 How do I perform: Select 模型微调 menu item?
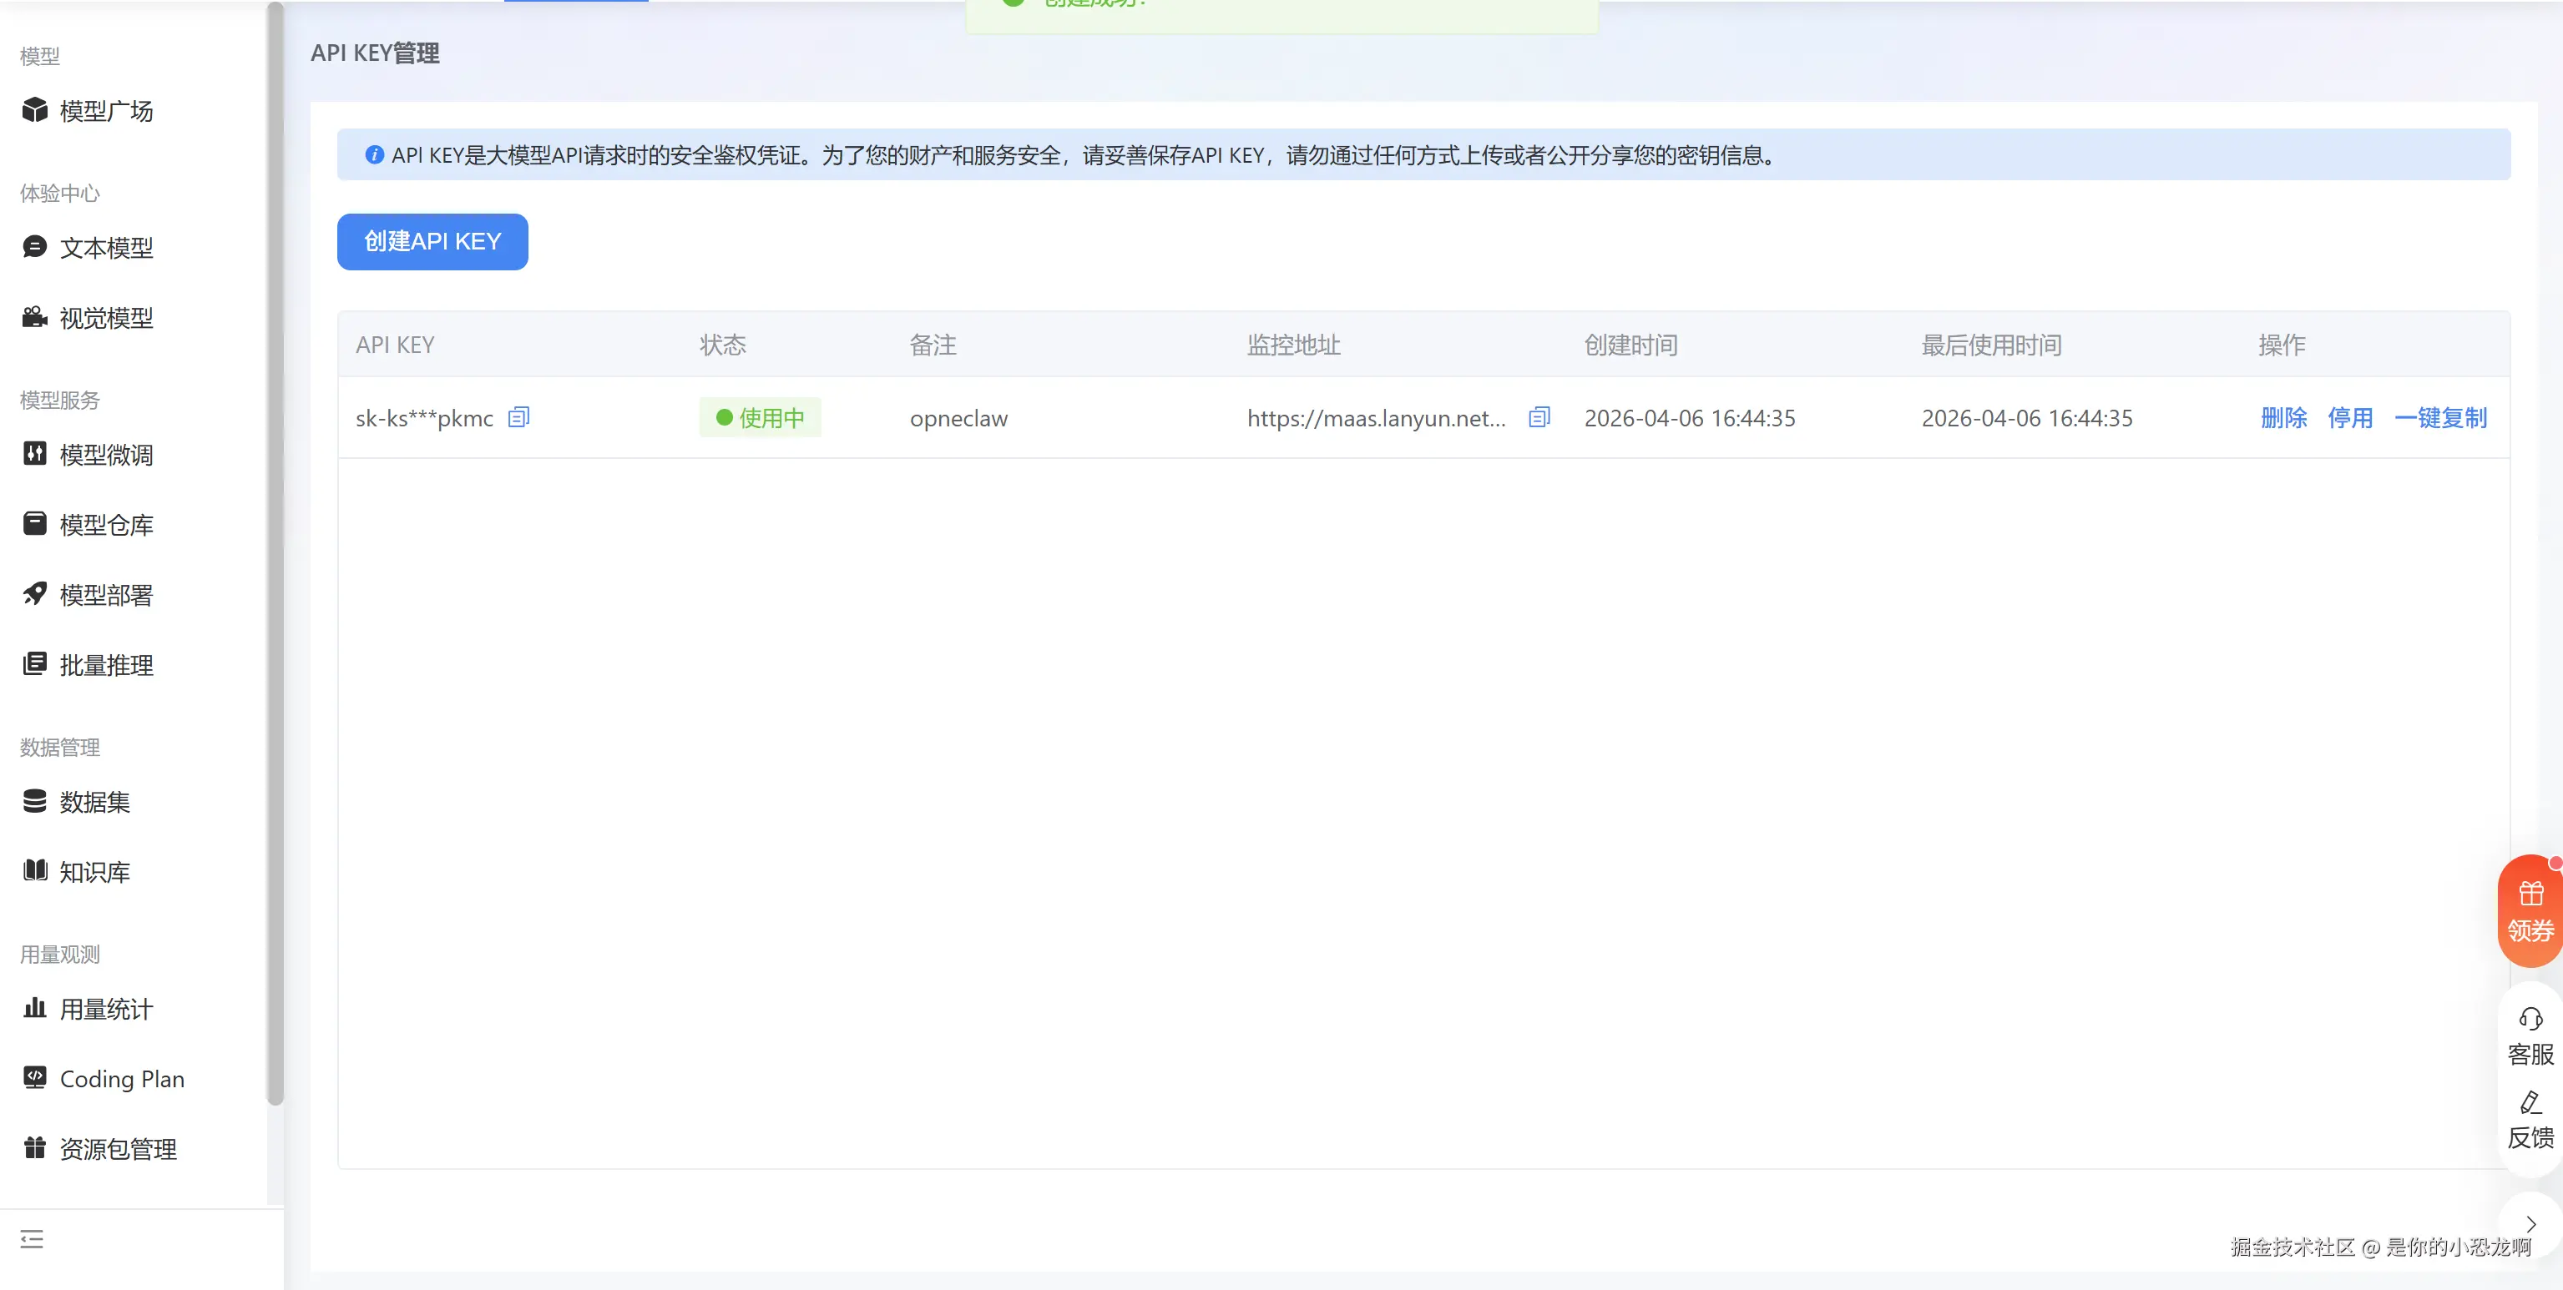pos(105,455)
